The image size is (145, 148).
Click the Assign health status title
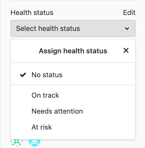(x=73, y=51)
